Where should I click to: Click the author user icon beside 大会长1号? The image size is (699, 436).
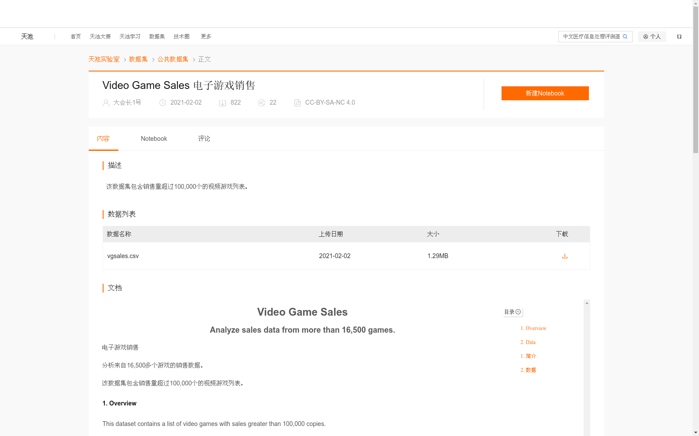coord(106,103)
